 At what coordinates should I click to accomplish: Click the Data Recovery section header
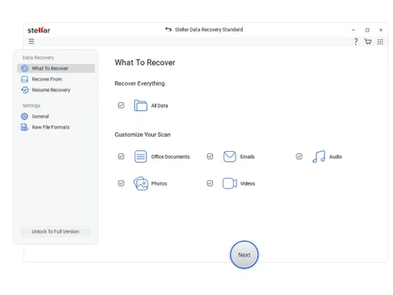click(38, 57)
